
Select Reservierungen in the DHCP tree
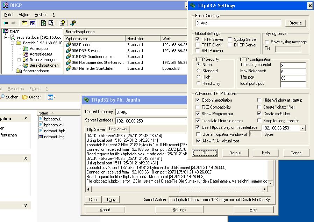coord(43,60)
